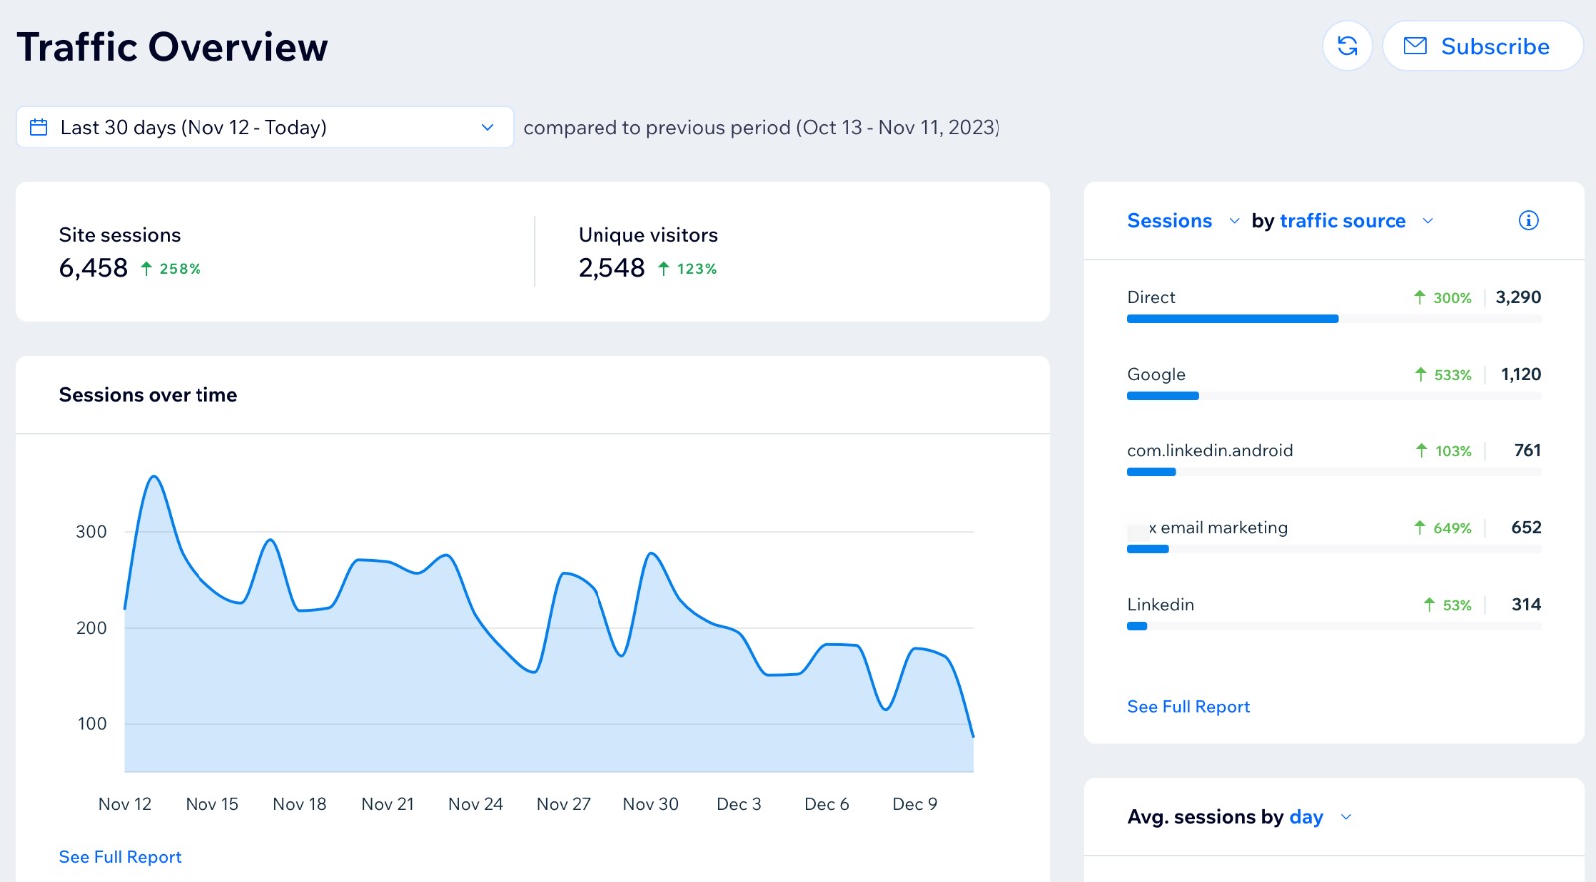The width and height of the screenshot is (1596, 882).
Task: Click the chart peak near Nov 13
Action: [154, 477]
